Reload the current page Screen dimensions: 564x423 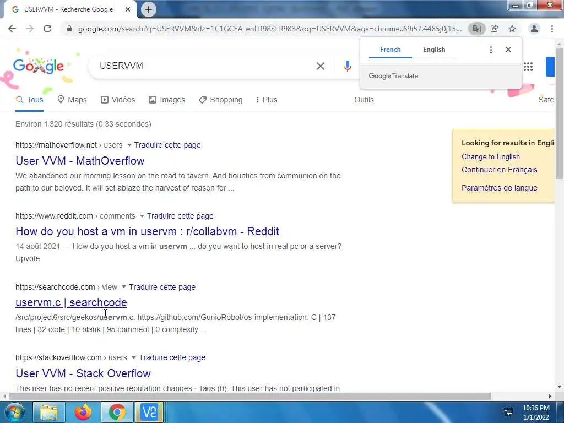(x=47, y=29)
